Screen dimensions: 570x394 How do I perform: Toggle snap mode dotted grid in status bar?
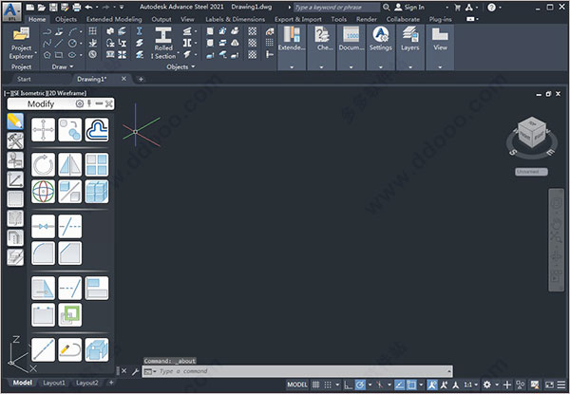328,385
